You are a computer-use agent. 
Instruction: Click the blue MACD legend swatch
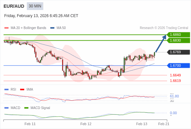click(x=6, y=108)
